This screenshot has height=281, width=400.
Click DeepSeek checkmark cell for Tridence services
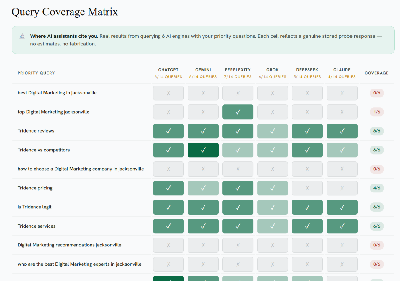(307, 226)
